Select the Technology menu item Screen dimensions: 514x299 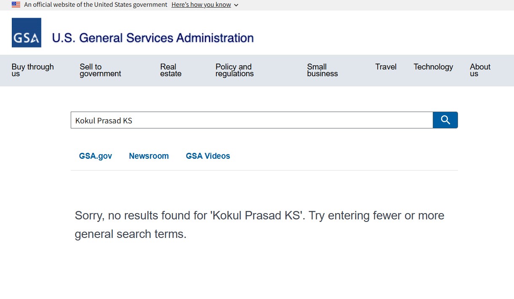pos(433,67)
